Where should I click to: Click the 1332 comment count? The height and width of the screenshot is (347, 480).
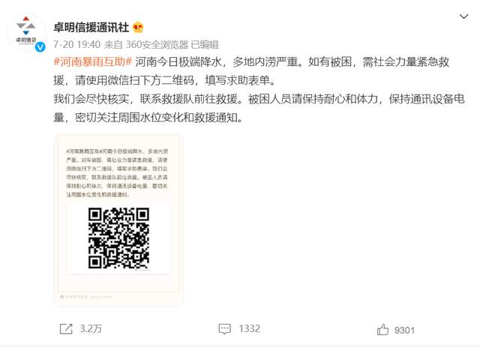250,329
